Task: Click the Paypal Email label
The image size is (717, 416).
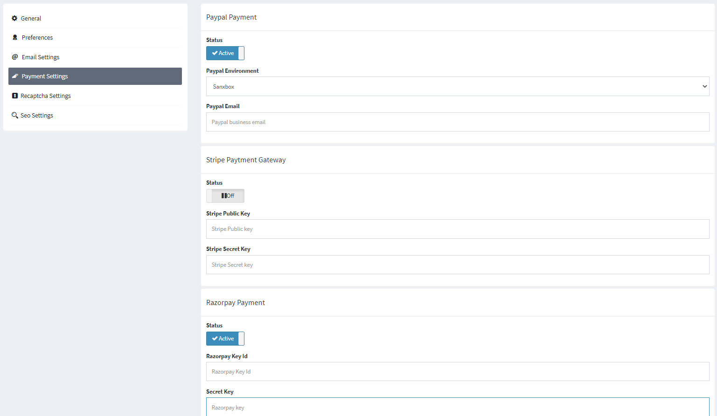Action: point(223,106)
